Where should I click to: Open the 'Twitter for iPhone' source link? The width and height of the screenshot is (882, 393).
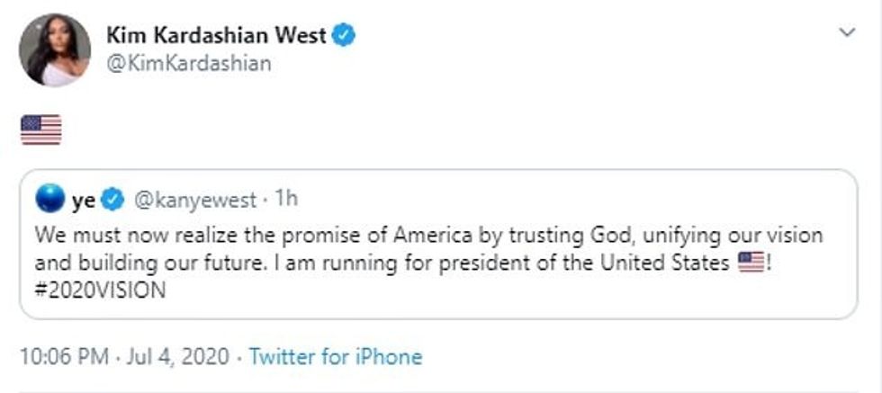click(335, 357)
